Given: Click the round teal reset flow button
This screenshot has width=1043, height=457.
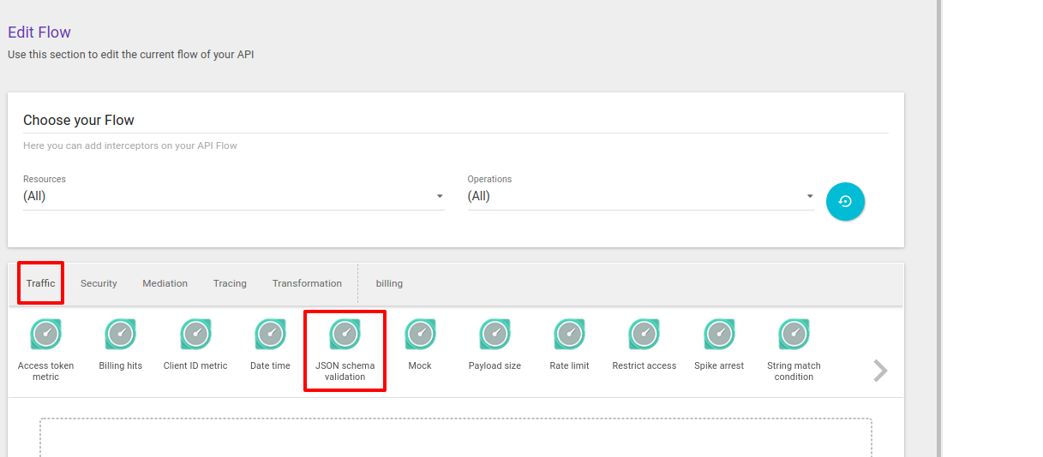Looking at the screenshot, I should [845, 201].
